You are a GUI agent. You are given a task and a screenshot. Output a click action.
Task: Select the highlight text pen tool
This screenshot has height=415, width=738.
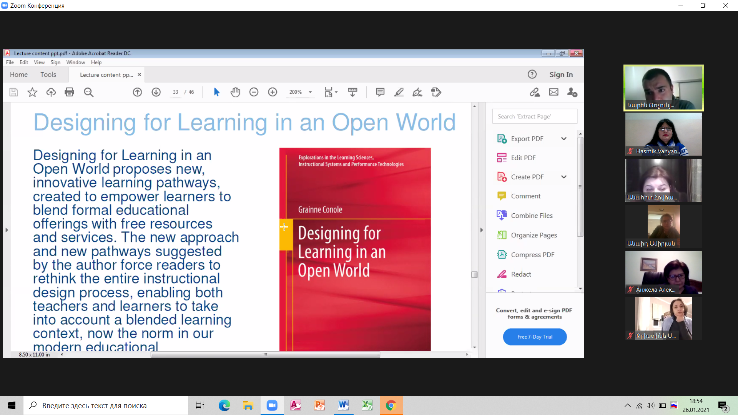click(399, 92)
